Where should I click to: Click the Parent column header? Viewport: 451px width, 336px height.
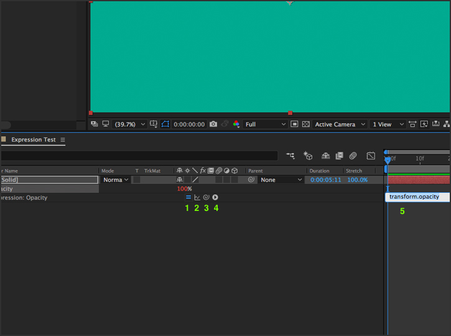tap(256, 170)
